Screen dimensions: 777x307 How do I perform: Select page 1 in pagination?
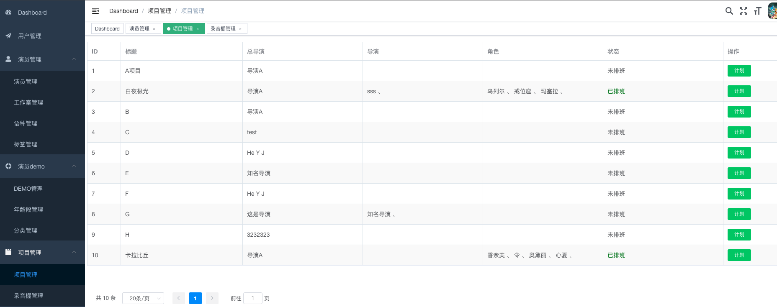pos(196,298)
